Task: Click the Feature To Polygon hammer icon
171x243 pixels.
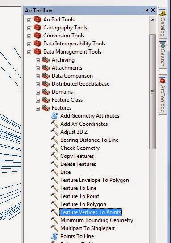Action: click(54, 204)
